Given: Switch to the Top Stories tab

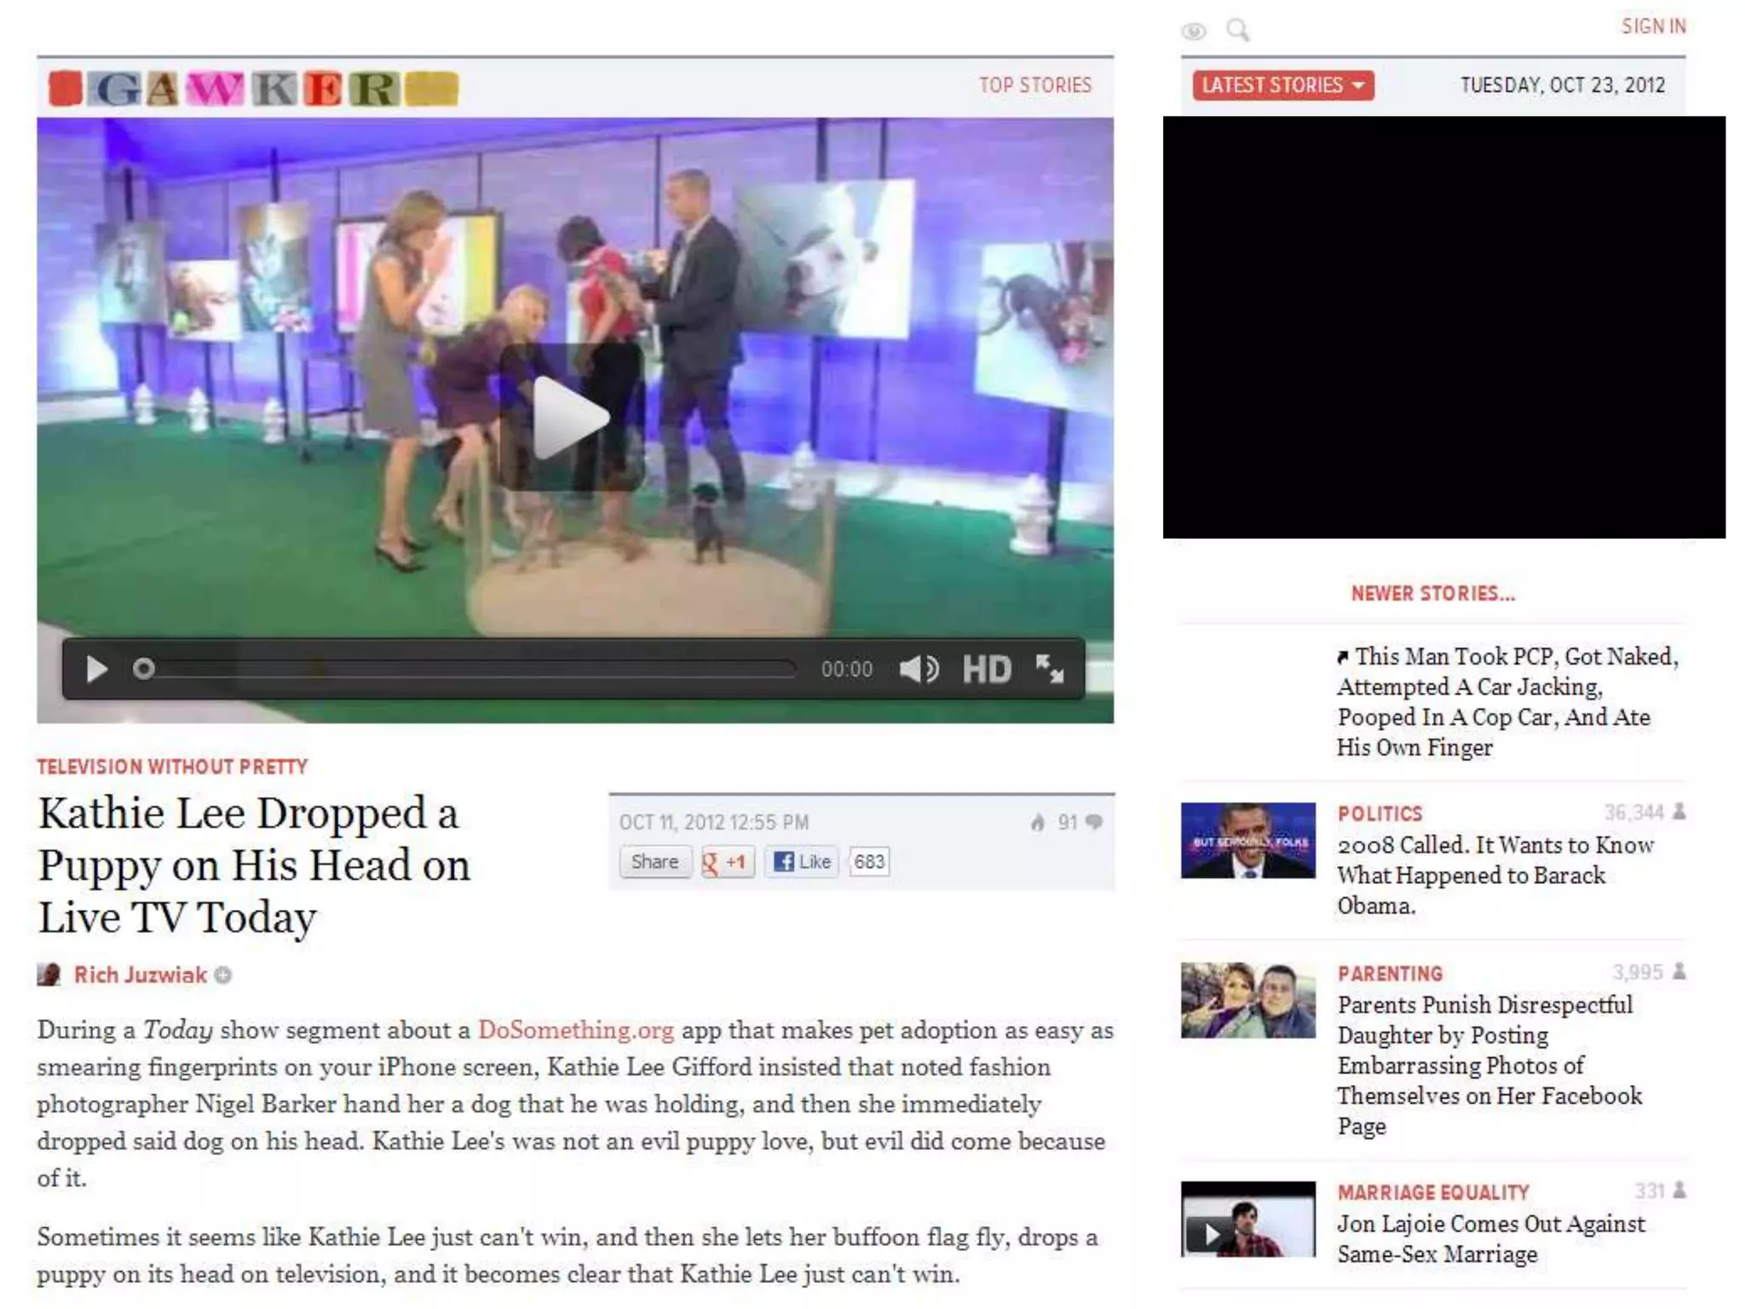Looking at the screenshot, I should [1034, 85].
